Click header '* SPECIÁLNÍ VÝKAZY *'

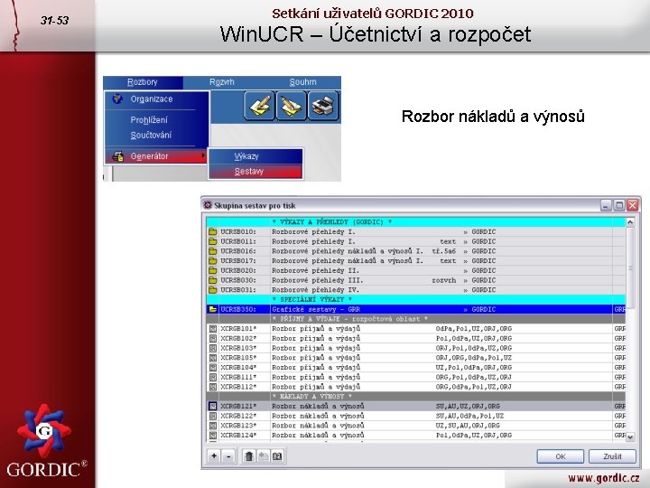(312, 299)
